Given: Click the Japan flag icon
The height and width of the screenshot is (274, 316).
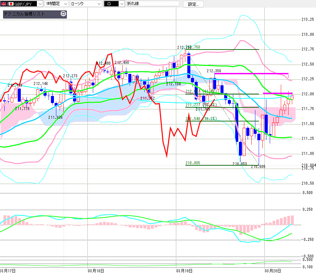Looking at the screenshot, I should [11, 4].
